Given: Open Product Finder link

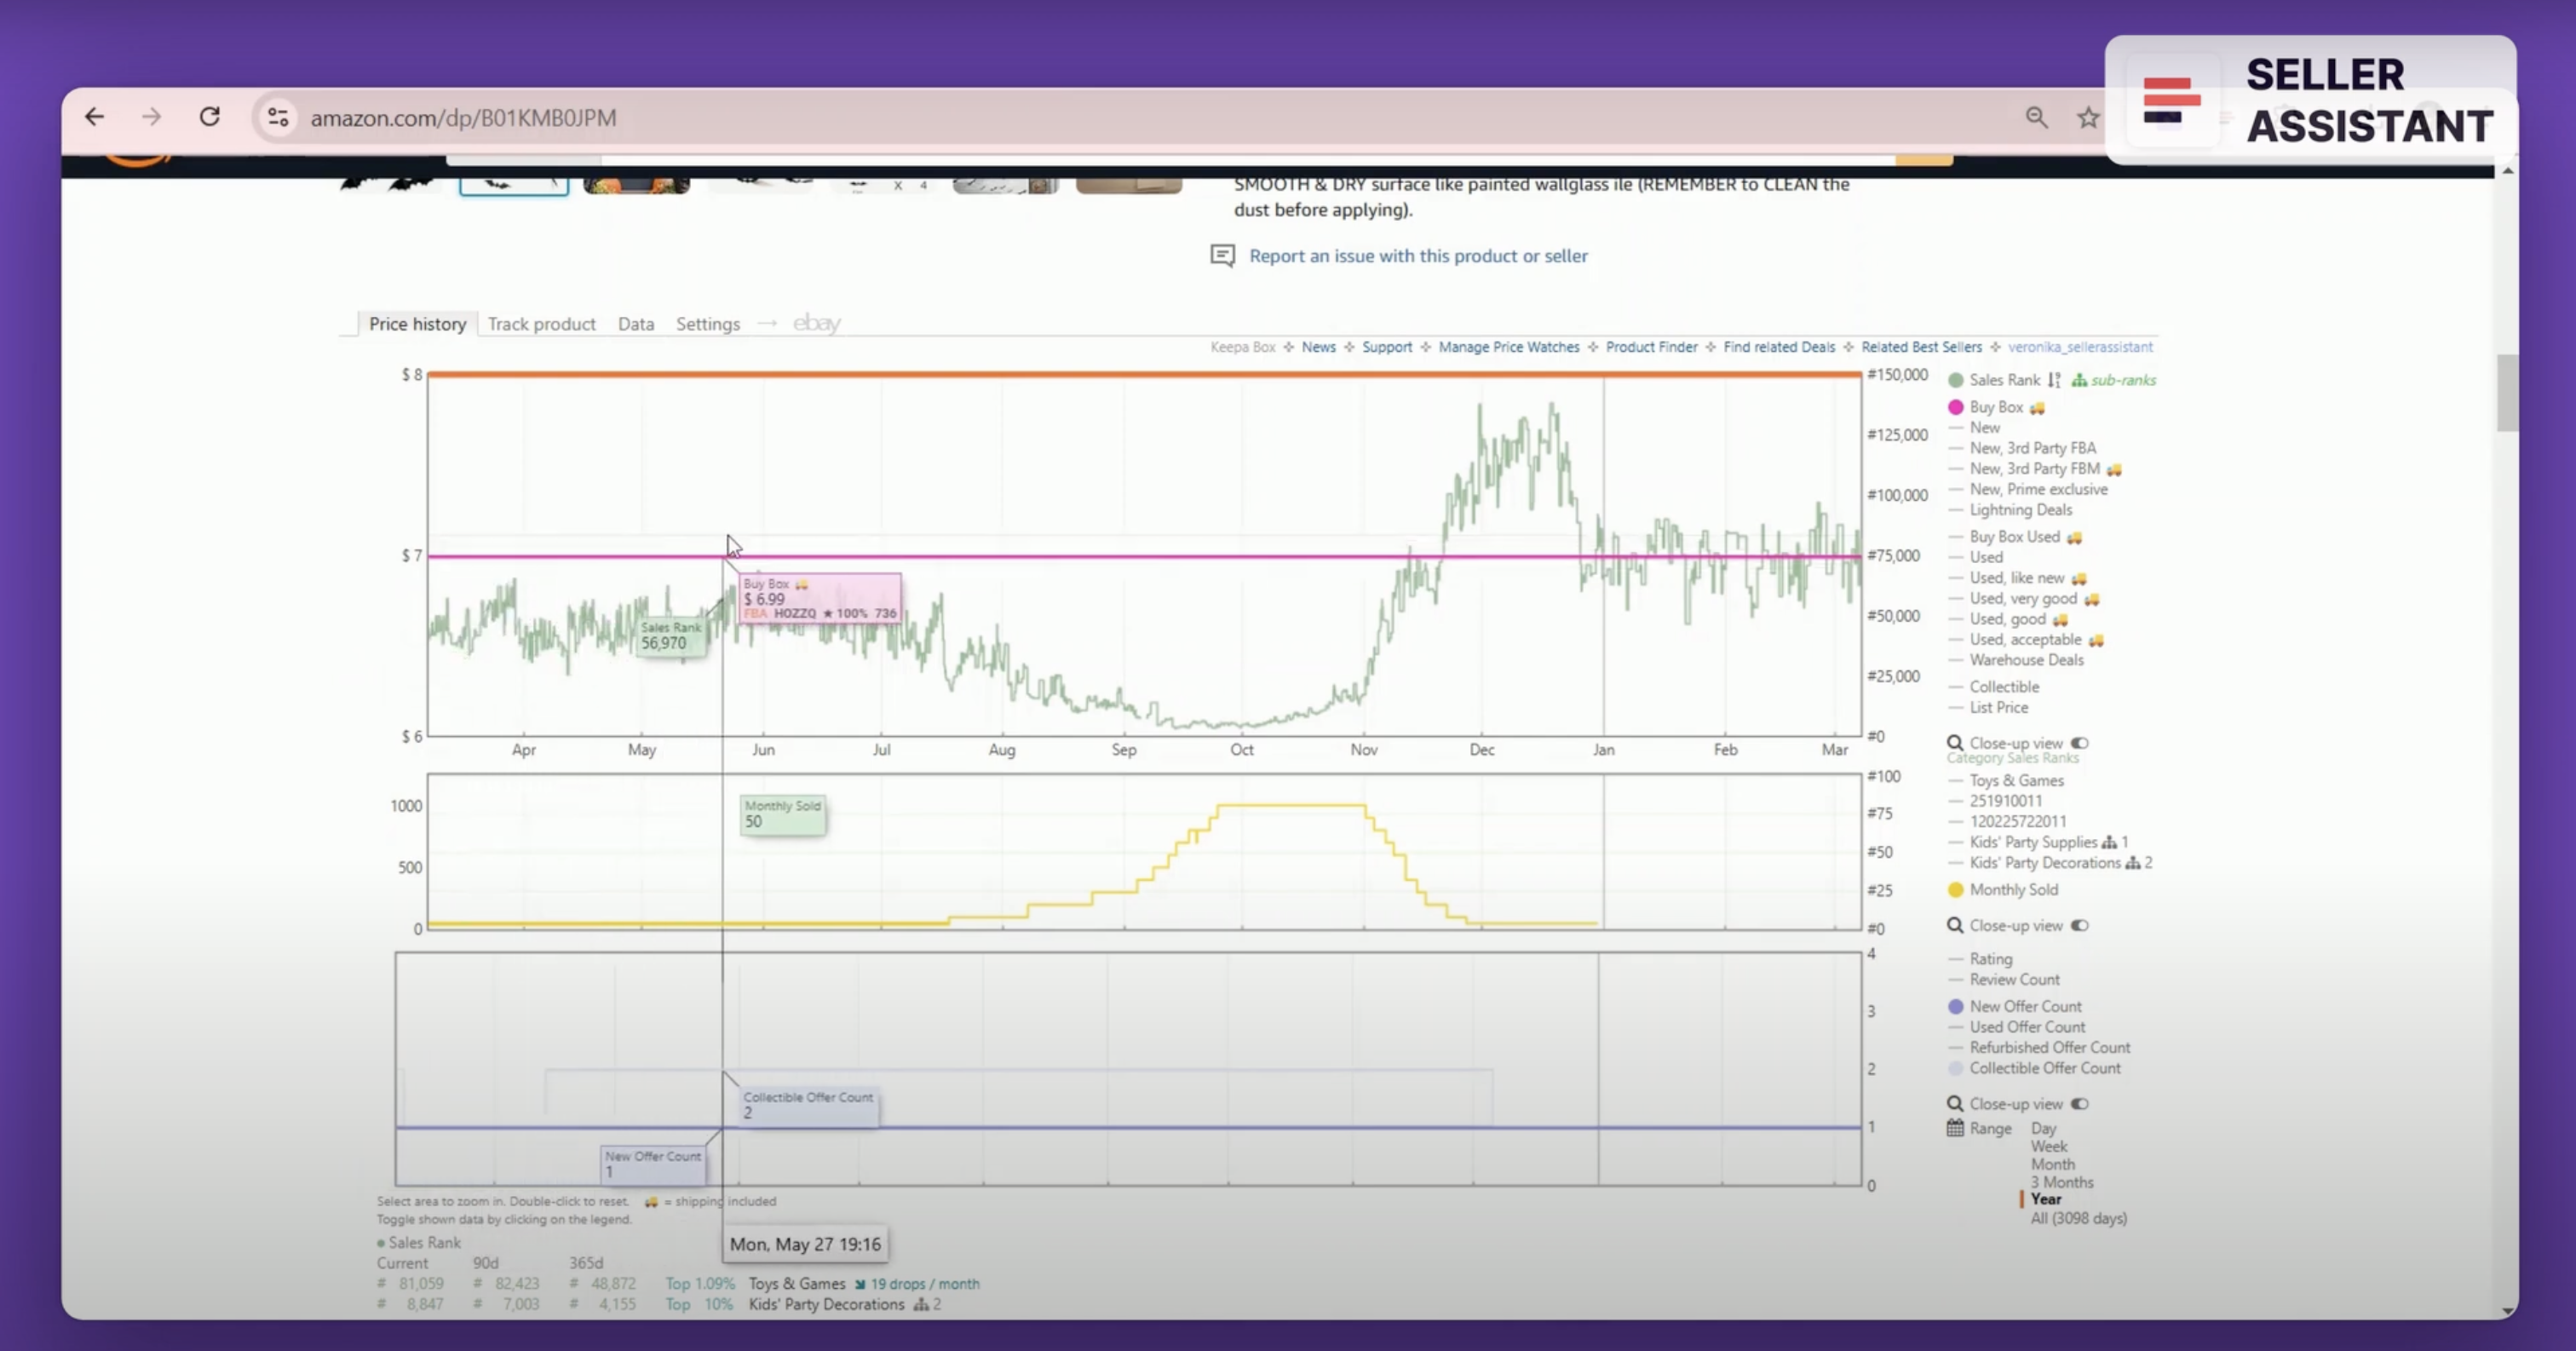Looking at the screenshot, I should pos(1651,347).
